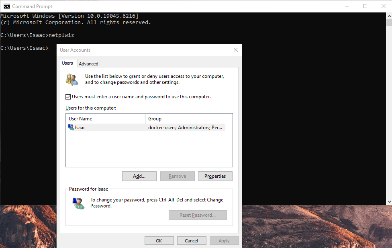The width and height of the screenshot is (392, 248).
Task: Select the Users tab
Action: [x=67, y=63]
